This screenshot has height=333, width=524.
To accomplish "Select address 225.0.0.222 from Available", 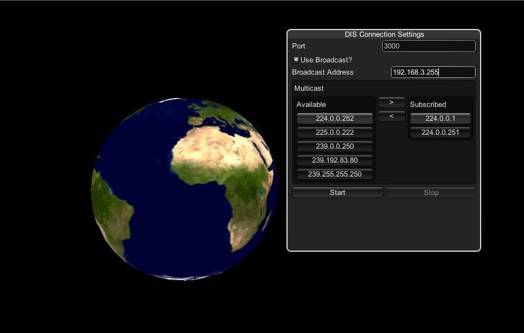I will pos(334,132).
